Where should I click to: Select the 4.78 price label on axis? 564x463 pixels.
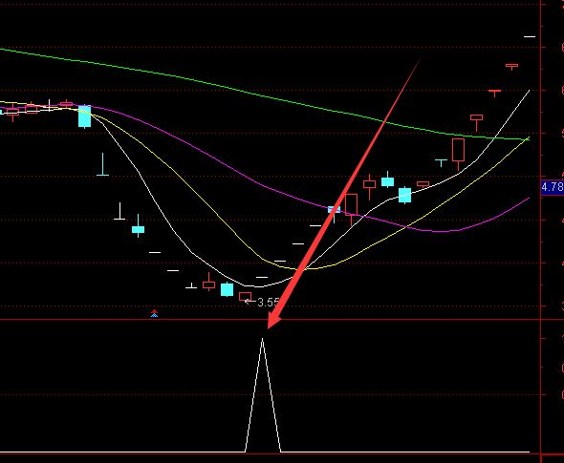point(553,187)
